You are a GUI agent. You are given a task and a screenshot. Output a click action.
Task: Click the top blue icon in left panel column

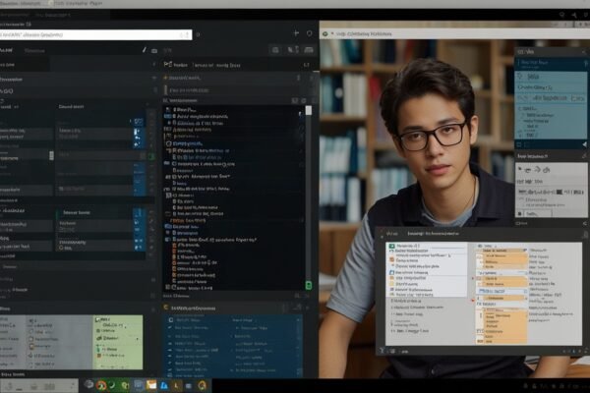pos(139,120)
